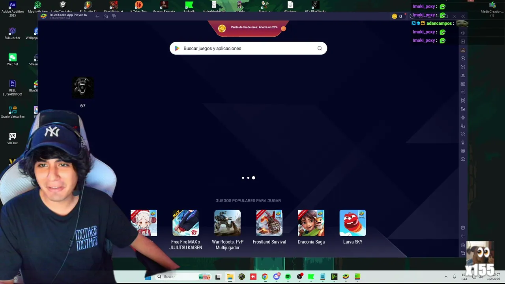Click the Adobe Audition 2025 desktop shortcut

(12, 9)
